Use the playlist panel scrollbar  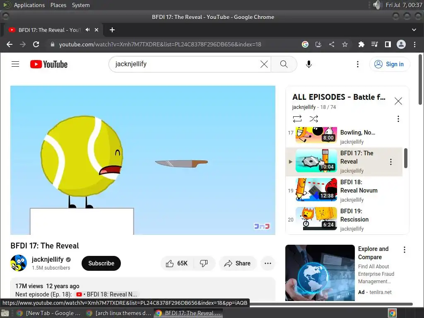pos(406,158)
